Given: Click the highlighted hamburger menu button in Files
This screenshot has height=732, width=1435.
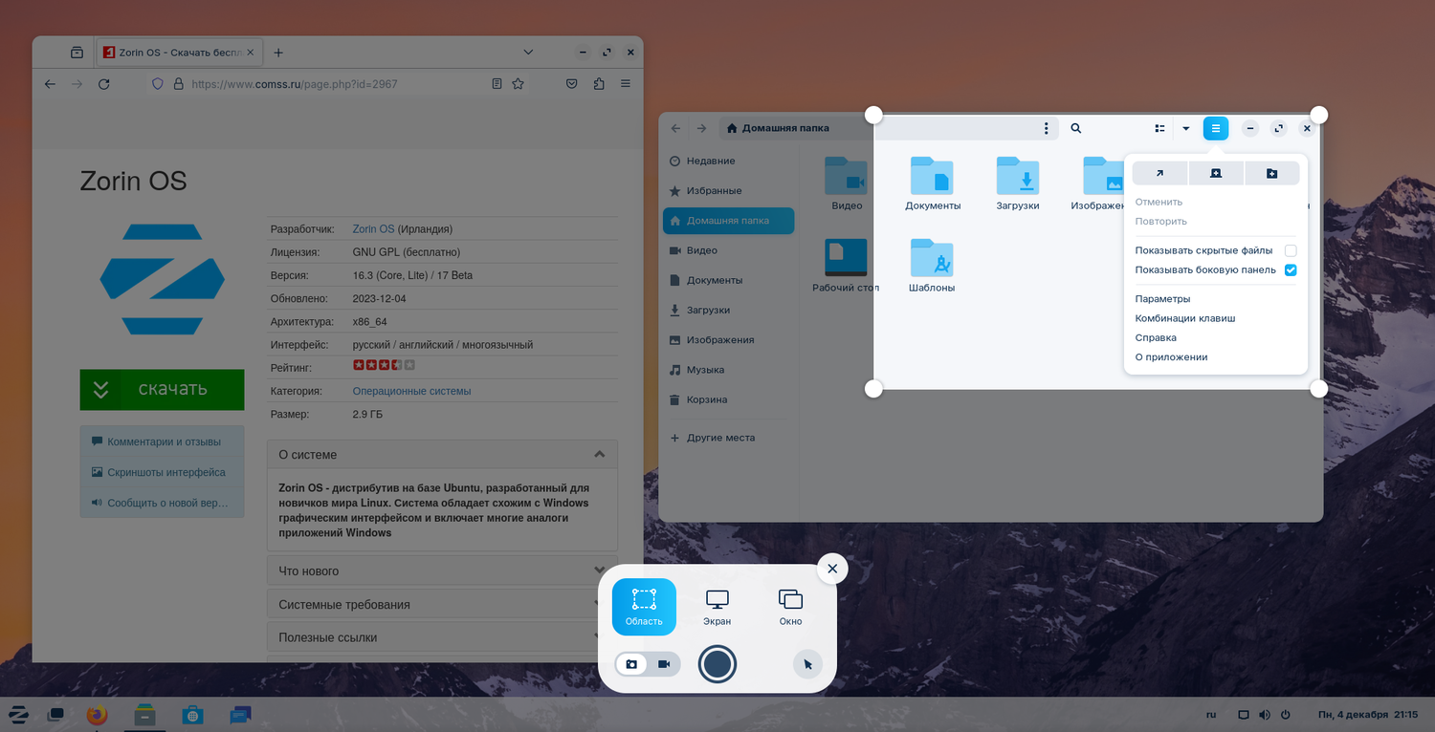Looking at the screenshot, I should [1216, 128].
